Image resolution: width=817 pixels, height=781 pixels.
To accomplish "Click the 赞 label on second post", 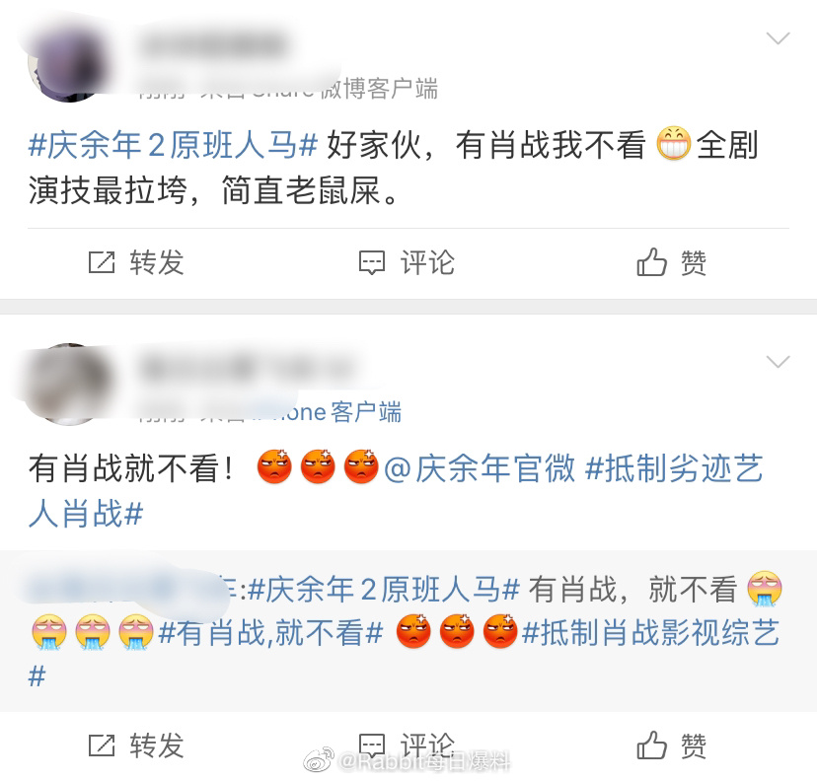I will click(x=694, y=745).
